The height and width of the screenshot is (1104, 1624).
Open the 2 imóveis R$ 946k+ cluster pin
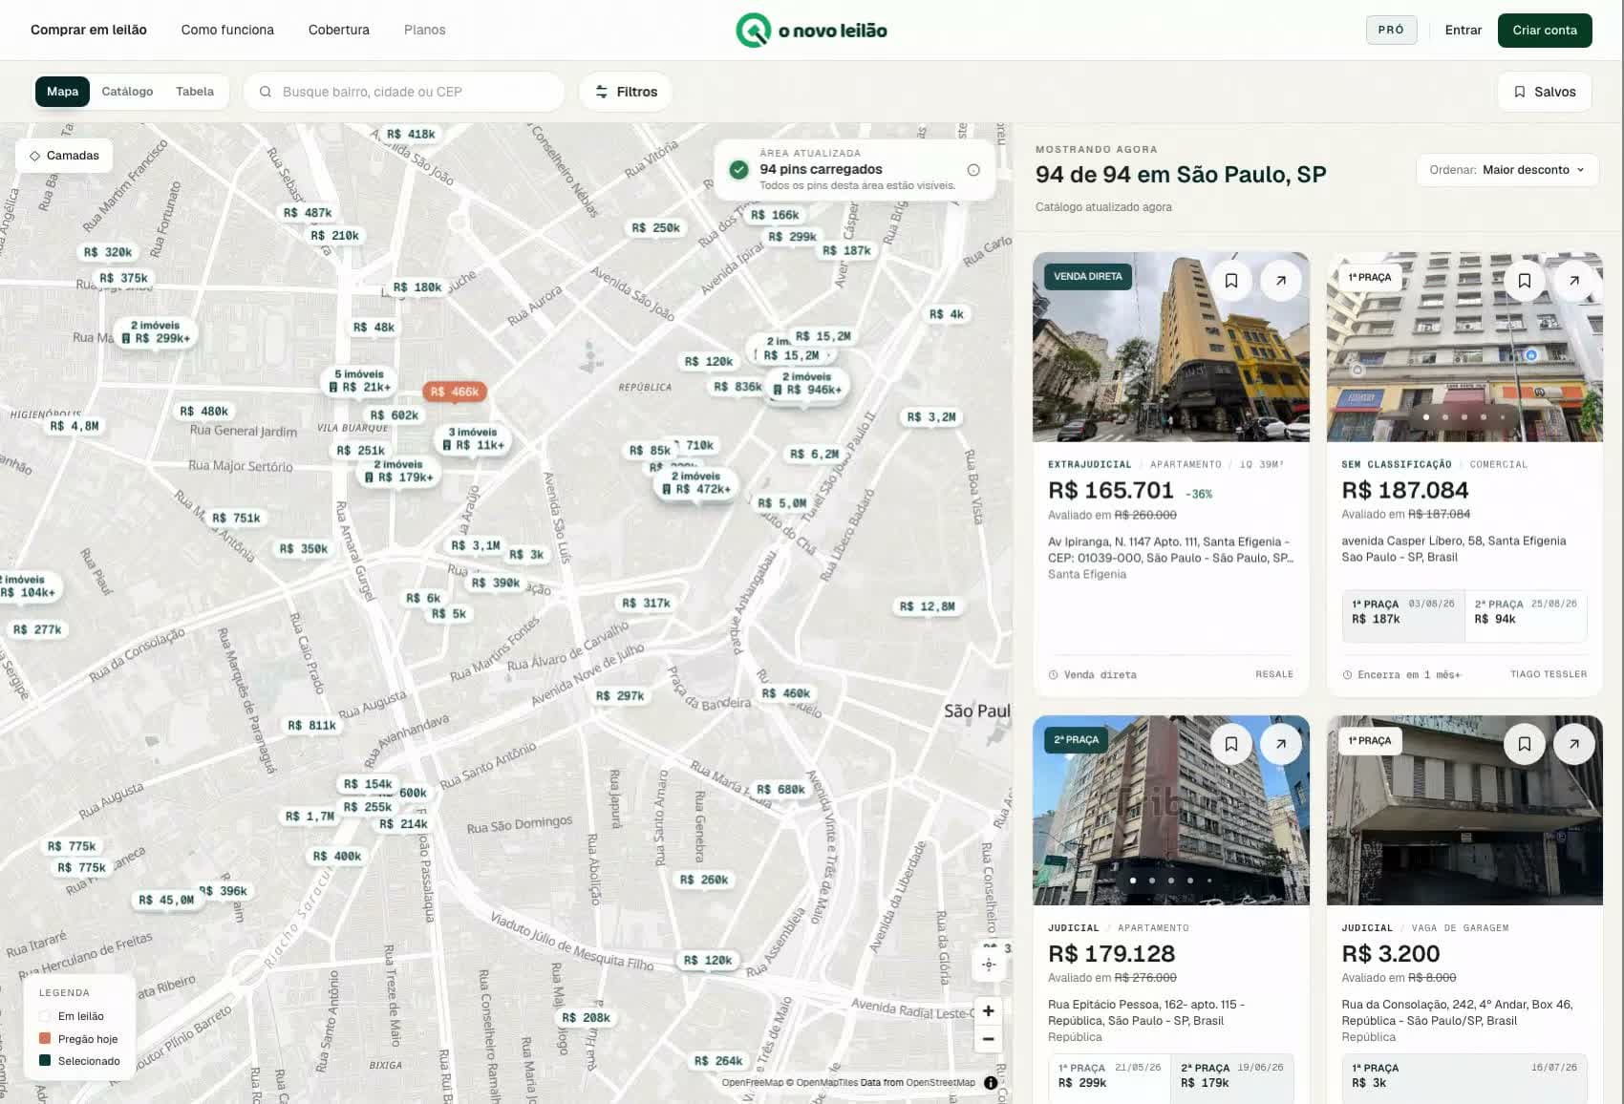pyautogui.click(x=807, y=384)
